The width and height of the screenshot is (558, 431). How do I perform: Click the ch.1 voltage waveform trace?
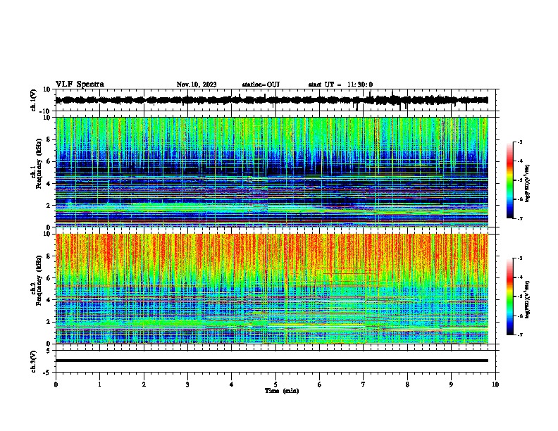pos(271,100)
